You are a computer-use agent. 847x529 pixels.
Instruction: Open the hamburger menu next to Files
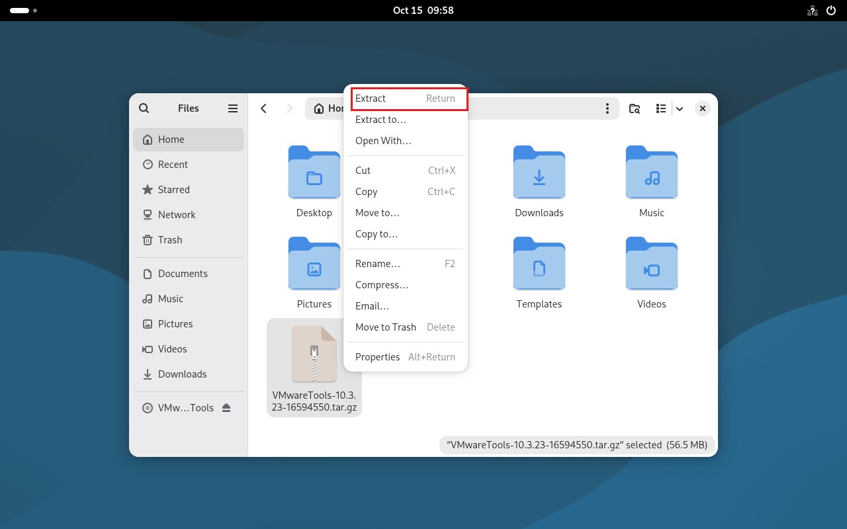pyautogui.click(x=232, y=108)
